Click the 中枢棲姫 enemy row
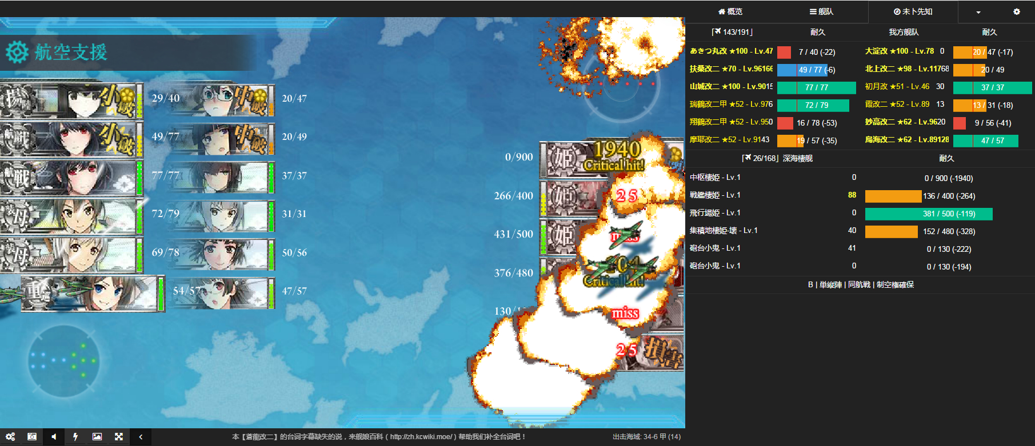Viewport: 1035px width, 446px height. pyautogui.click(x=860, y=178)
